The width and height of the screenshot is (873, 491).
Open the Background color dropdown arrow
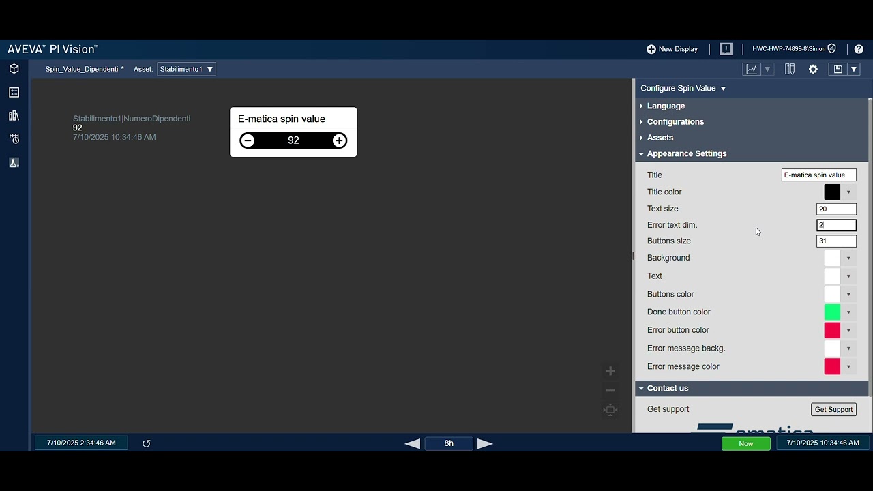(848, 258)
